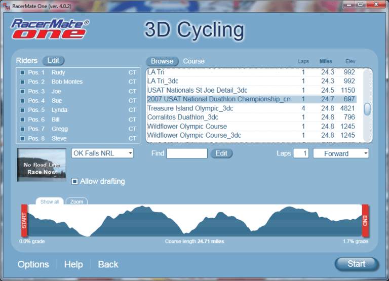The image size is (389, 281).
Task: Open the OK Falls NRL dropdown
Action: click(102, 153)
